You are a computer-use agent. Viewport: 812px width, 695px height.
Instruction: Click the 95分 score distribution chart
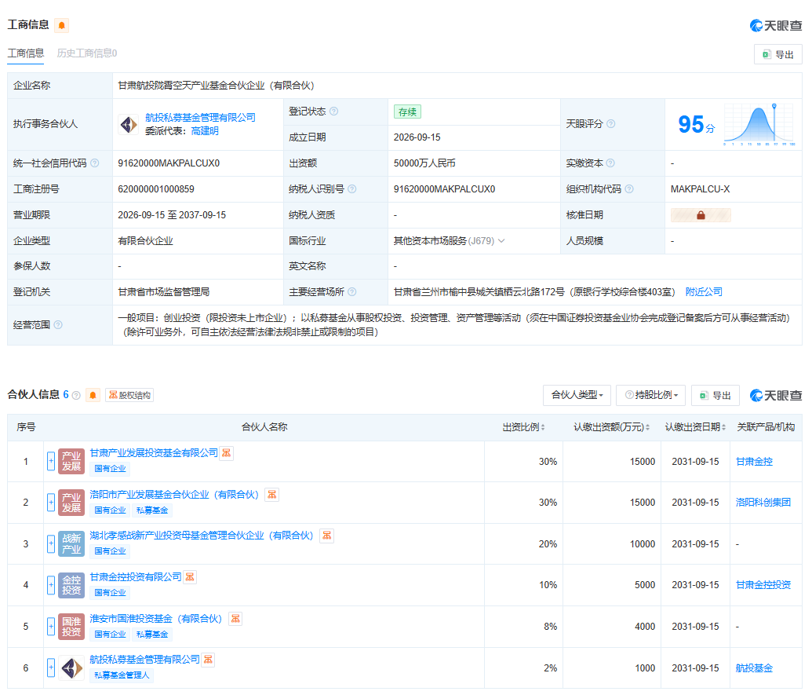759,124
